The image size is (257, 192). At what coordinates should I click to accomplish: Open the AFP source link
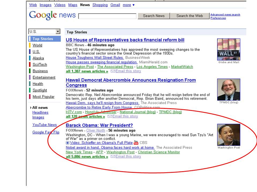tap(99, 152)
